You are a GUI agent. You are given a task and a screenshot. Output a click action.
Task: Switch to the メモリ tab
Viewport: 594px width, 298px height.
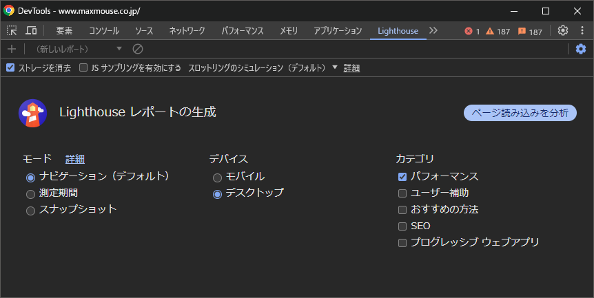point(289,31)
